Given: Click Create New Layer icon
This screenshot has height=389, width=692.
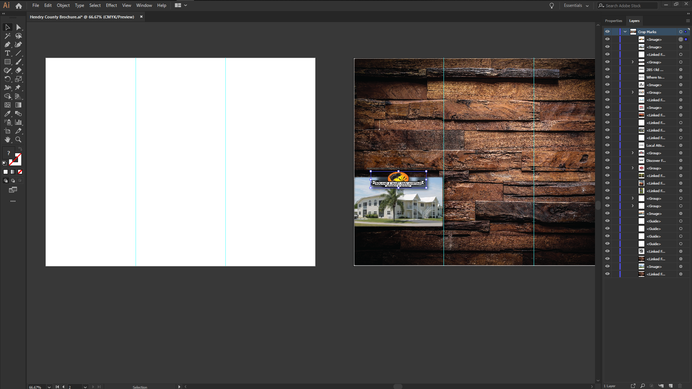Looking at the screenshot, I should pos(671,386).
